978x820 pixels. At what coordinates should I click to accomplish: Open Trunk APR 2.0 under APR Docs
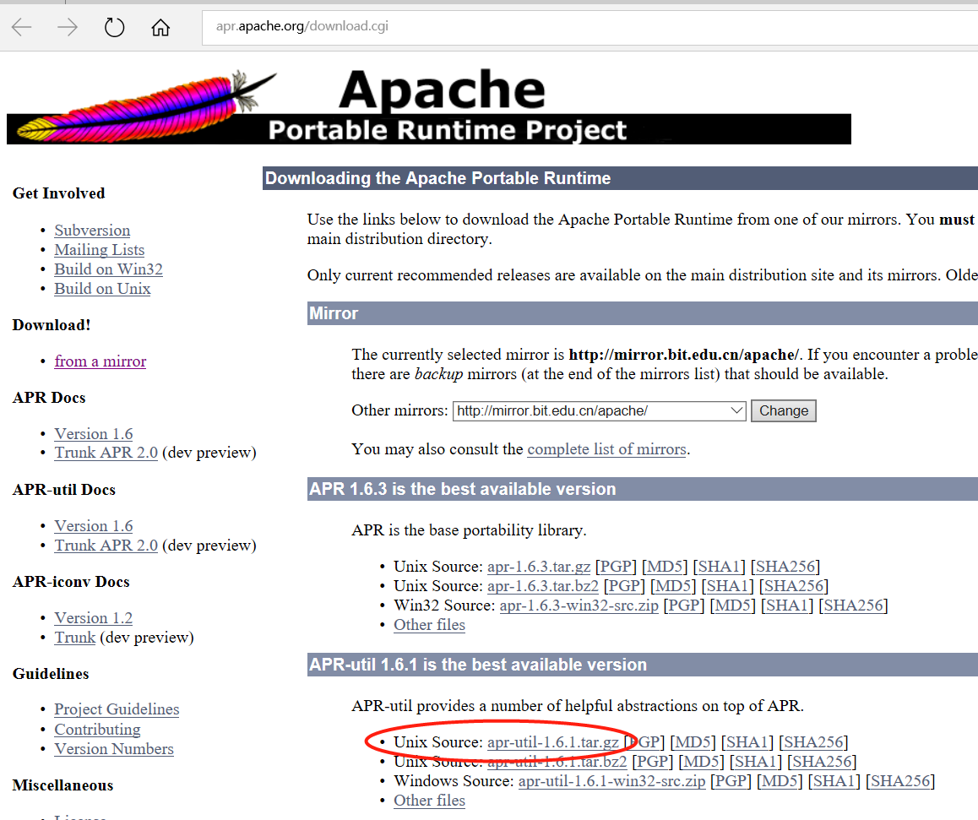[106, 452]
